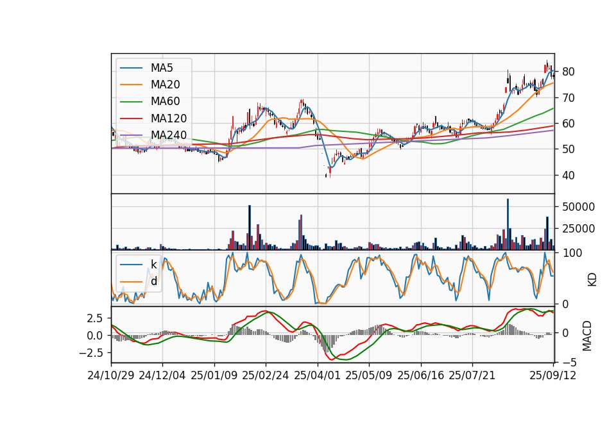
Task: Click the KD axis title
Action: 592,279
